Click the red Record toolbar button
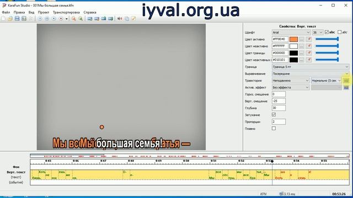The height and width of the screenshot is (198, 353). point(61,19)
